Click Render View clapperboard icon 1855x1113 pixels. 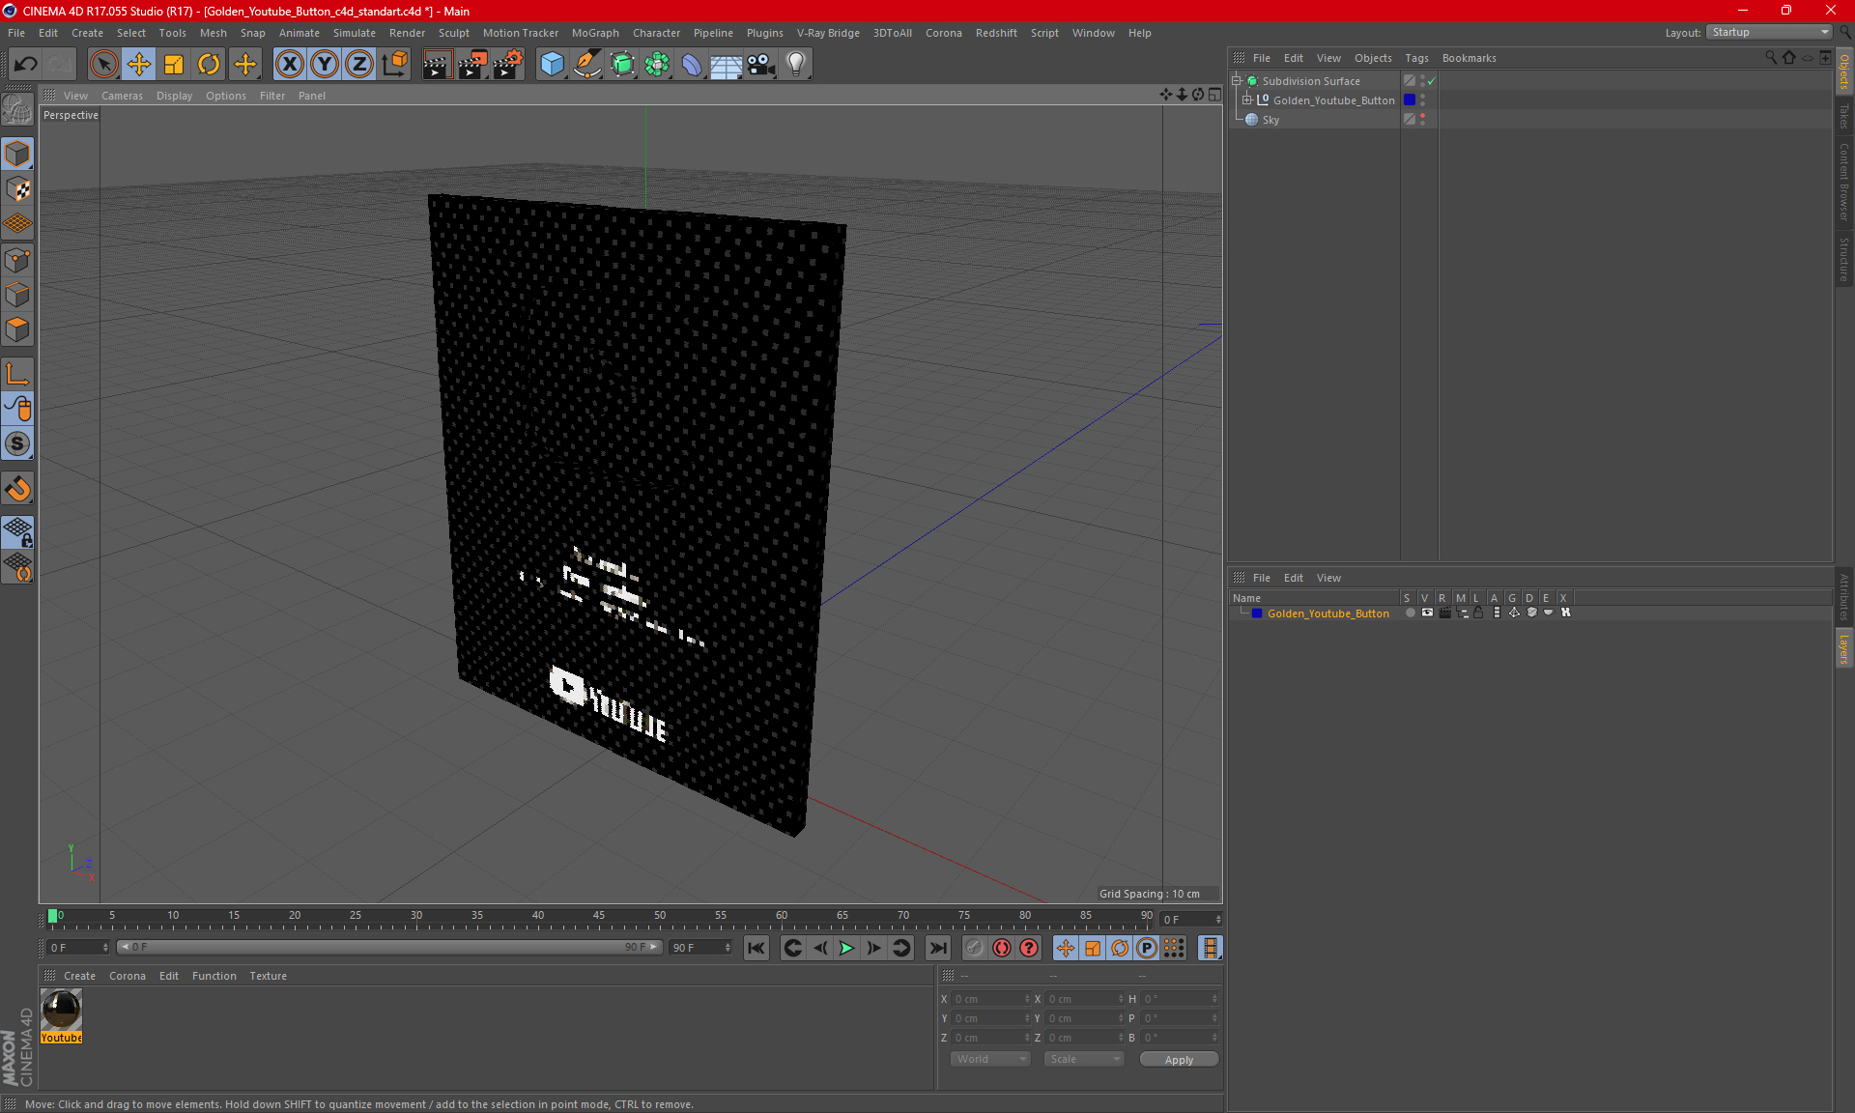pos(437,65)
